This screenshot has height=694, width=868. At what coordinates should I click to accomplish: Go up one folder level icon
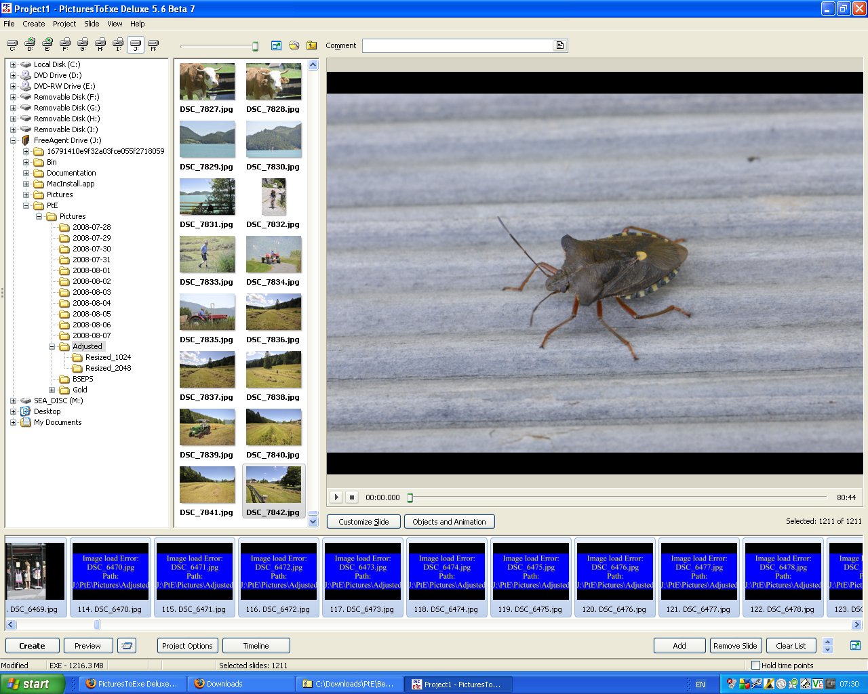tap(311, 45)
